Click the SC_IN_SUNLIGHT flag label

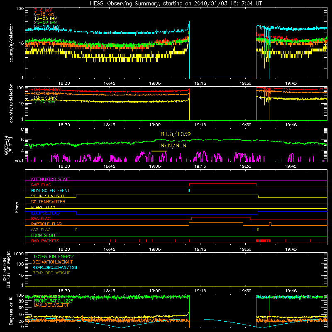click(x=48, y=196)
